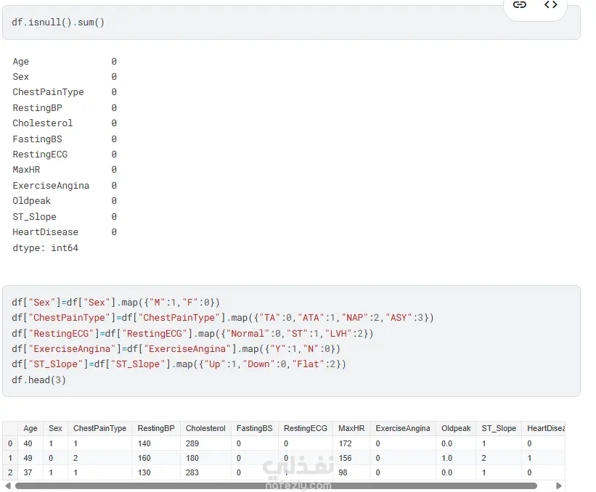This screenshot has height=492, width=596.
Task: Click inside the df.isnull().sum() code cell
Action: pos(290,22)
